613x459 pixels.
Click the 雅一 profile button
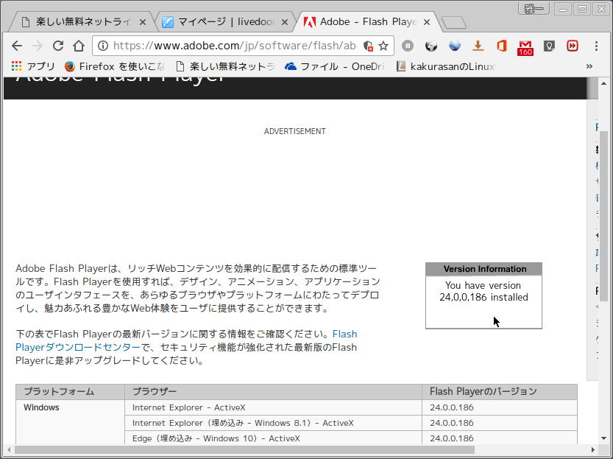(x=534, y=9)
